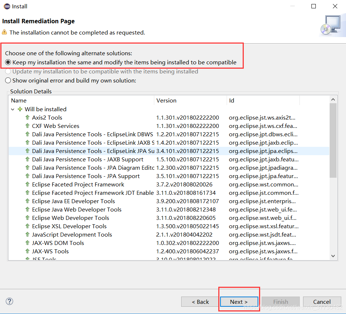Screen dimensions: 346x314
Task: Click version 1.2.400.v201806042237 cell
Action: pos(188,251)
